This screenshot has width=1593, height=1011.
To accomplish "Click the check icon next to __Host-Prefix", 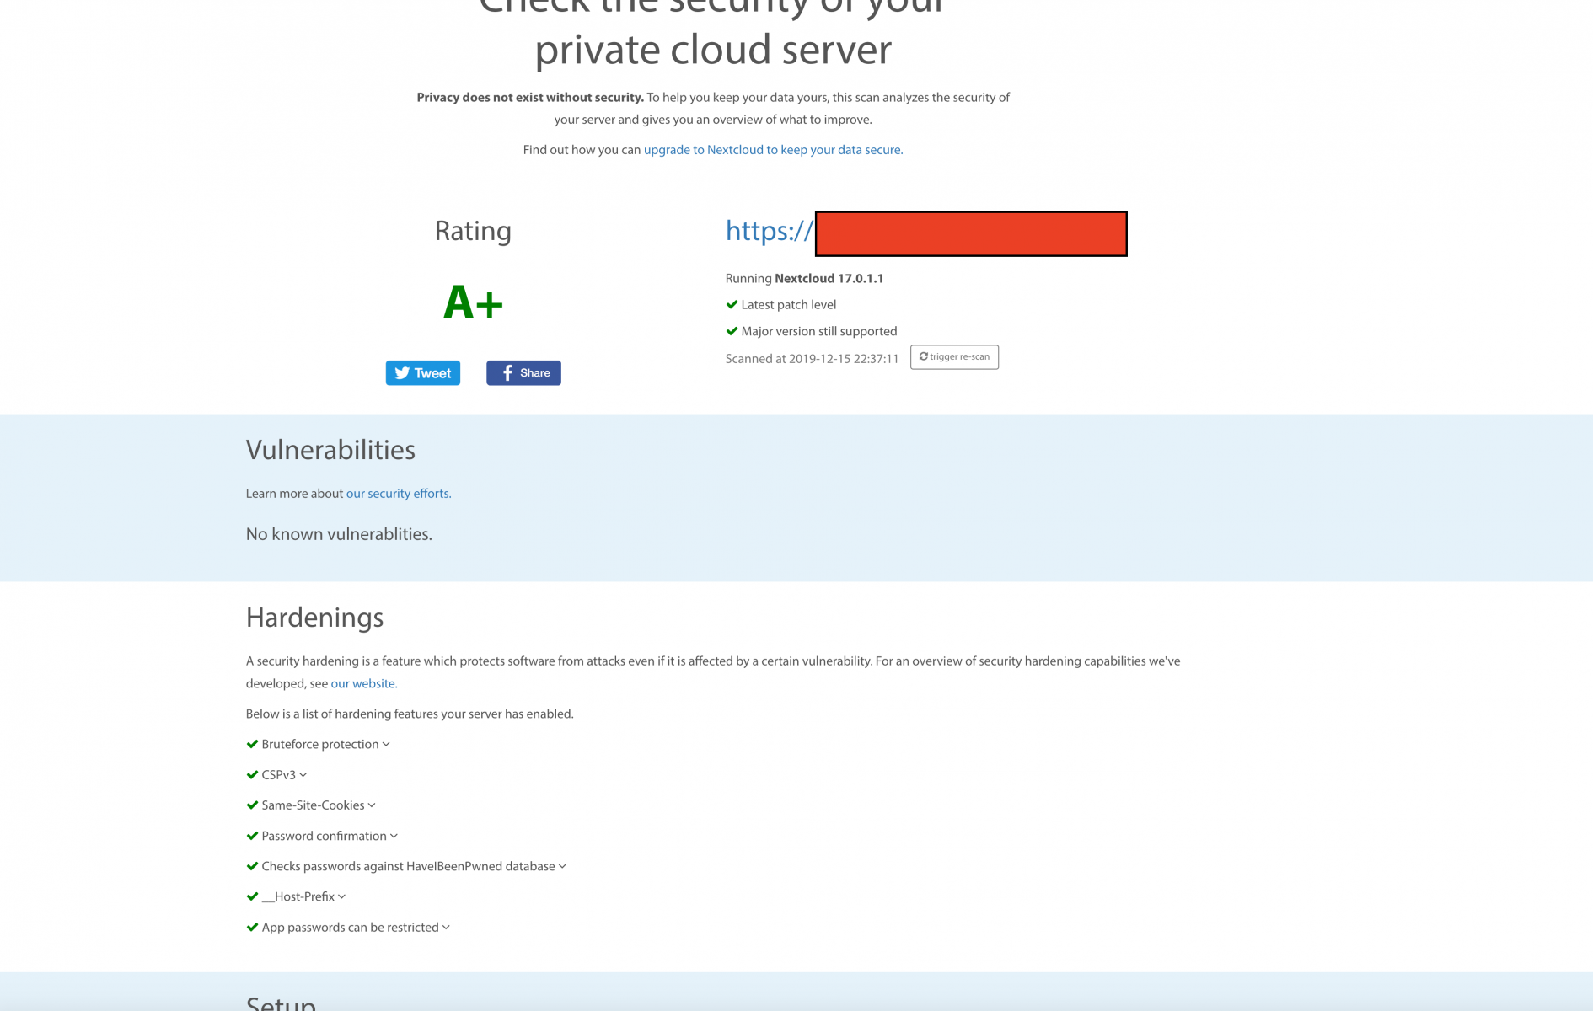I will [x=252, y=896].
